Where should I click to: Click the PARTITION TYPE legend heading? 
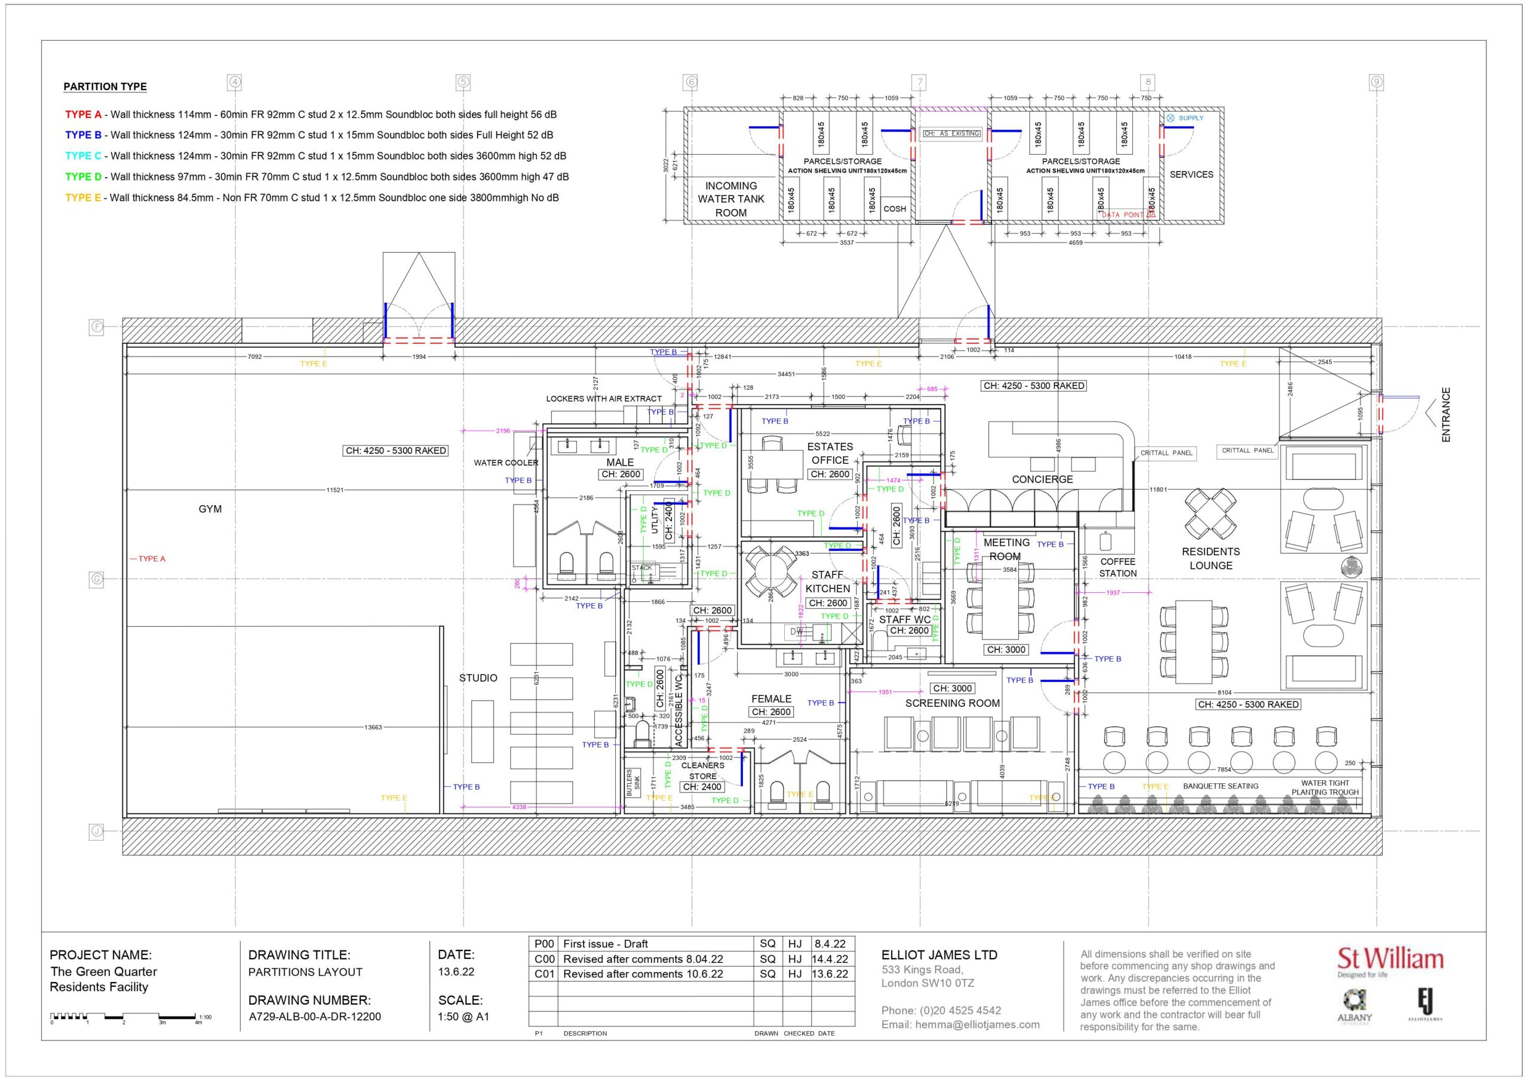[x=105, y=87]
